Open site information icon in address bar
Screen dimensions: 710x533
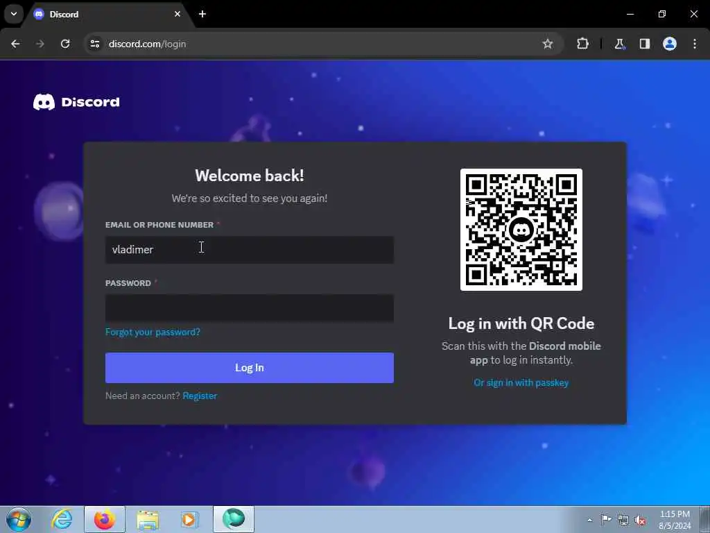click(95, 44)
